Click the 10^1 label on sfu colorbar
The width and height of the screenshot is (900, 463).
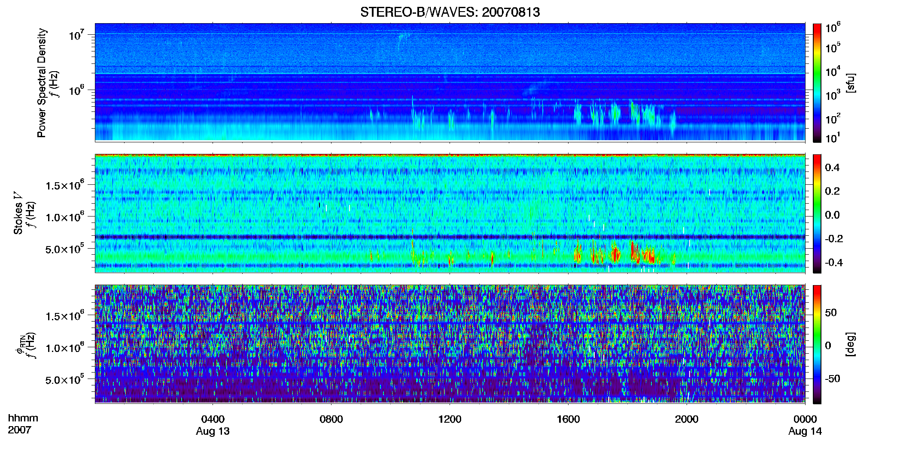(833, 138)
